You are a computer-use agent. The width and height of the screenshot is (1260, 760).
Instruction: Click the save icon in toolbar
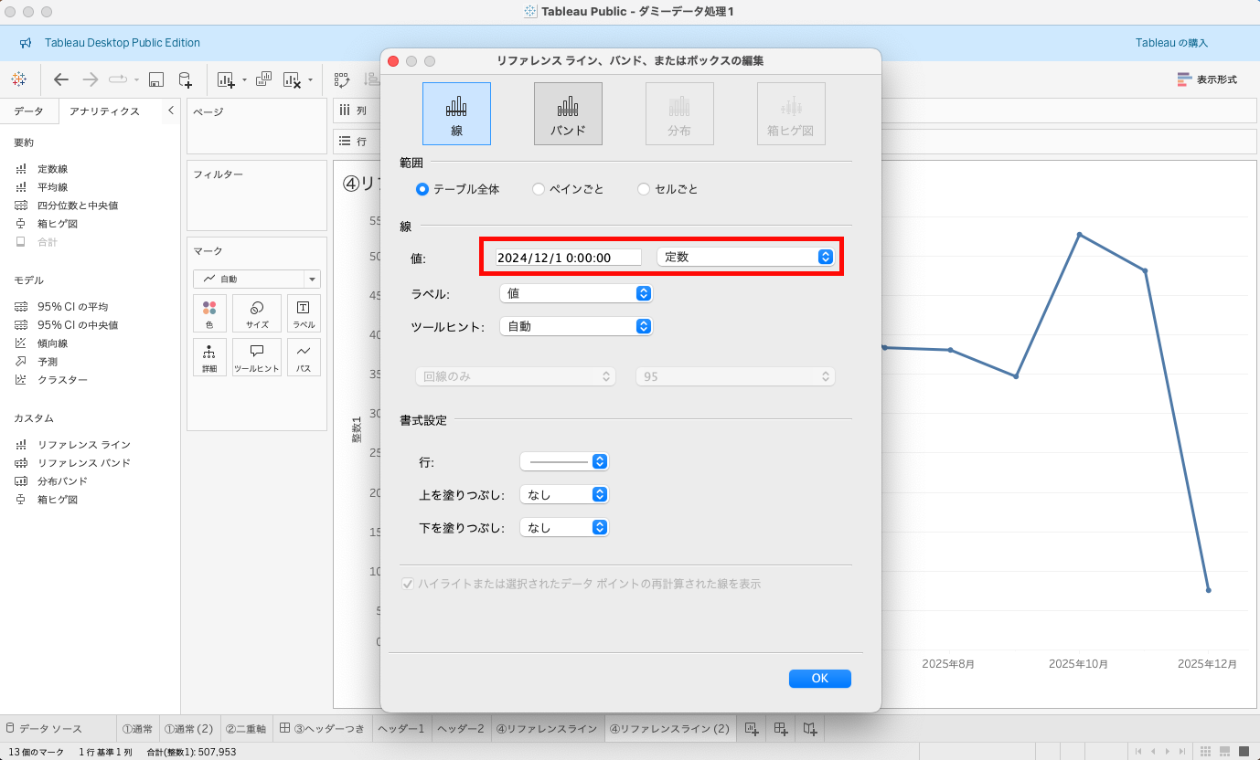(156, 79)
